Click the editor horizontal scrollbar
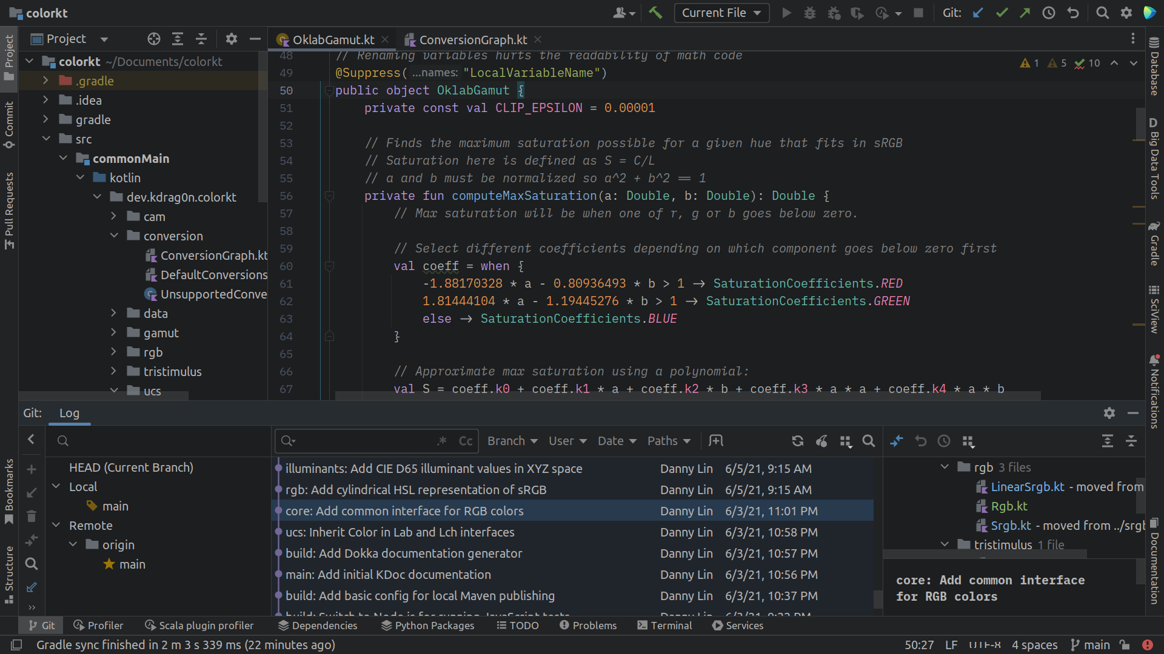 [687, 395]
